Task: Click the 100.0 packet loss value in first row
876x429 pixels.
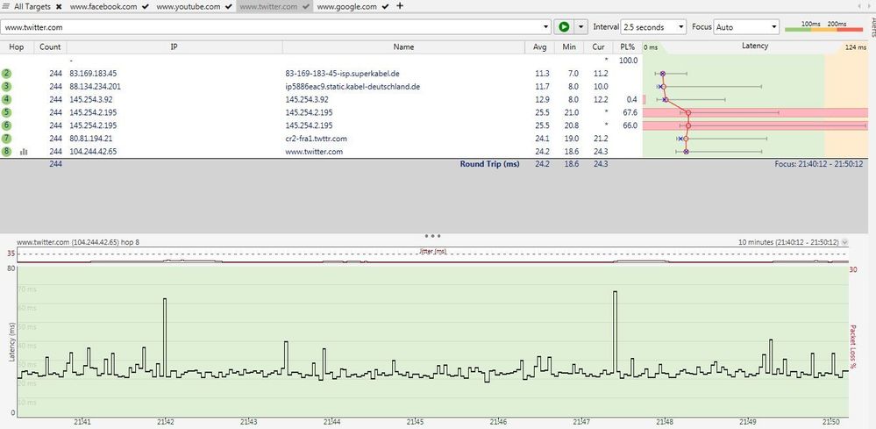Action: pyautogui.click(x=629, y=61)
